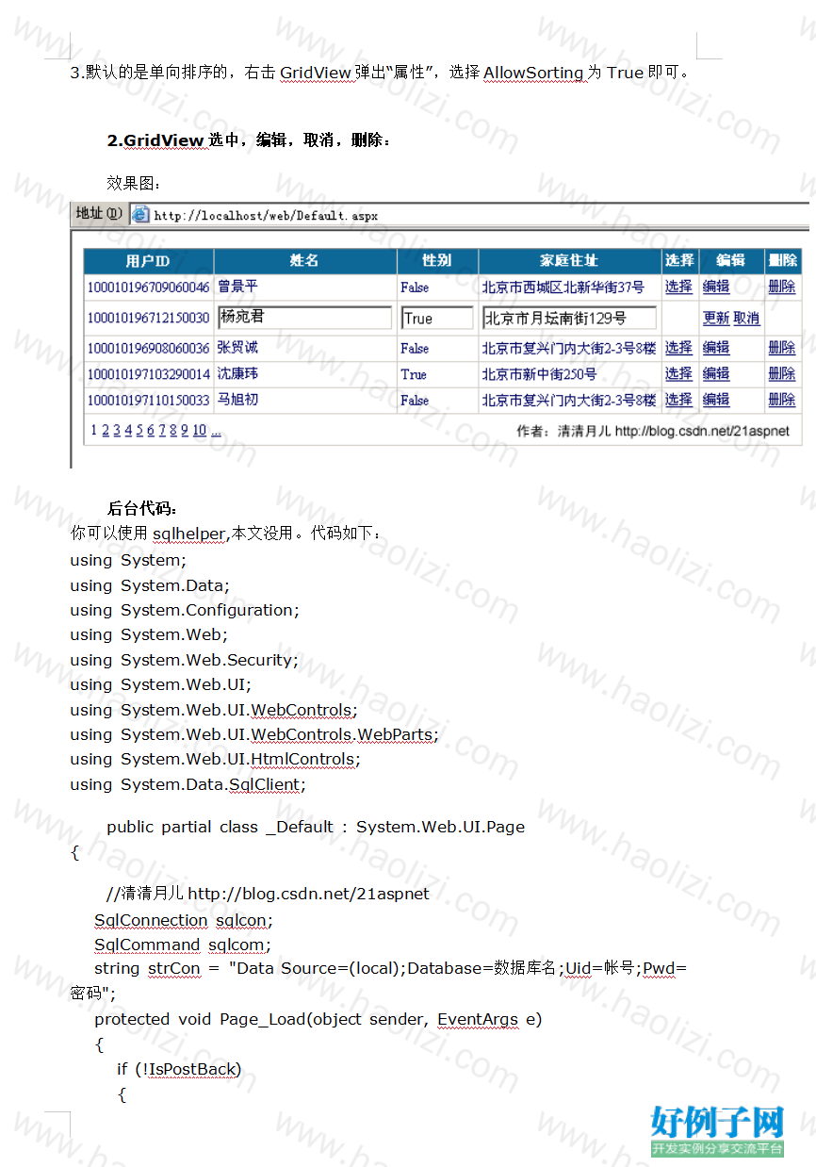Image resolution: width=816 pixels, height=1167 pixels.
Task: Click address cell 北京市新中街250号
Action: [539, 374]
